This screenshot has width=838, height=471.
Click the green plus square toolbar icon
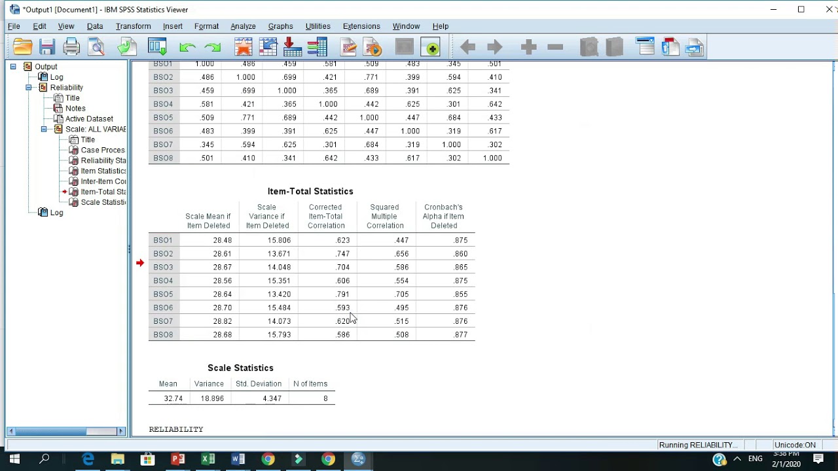pyautogui.click(x=431, y=47)
